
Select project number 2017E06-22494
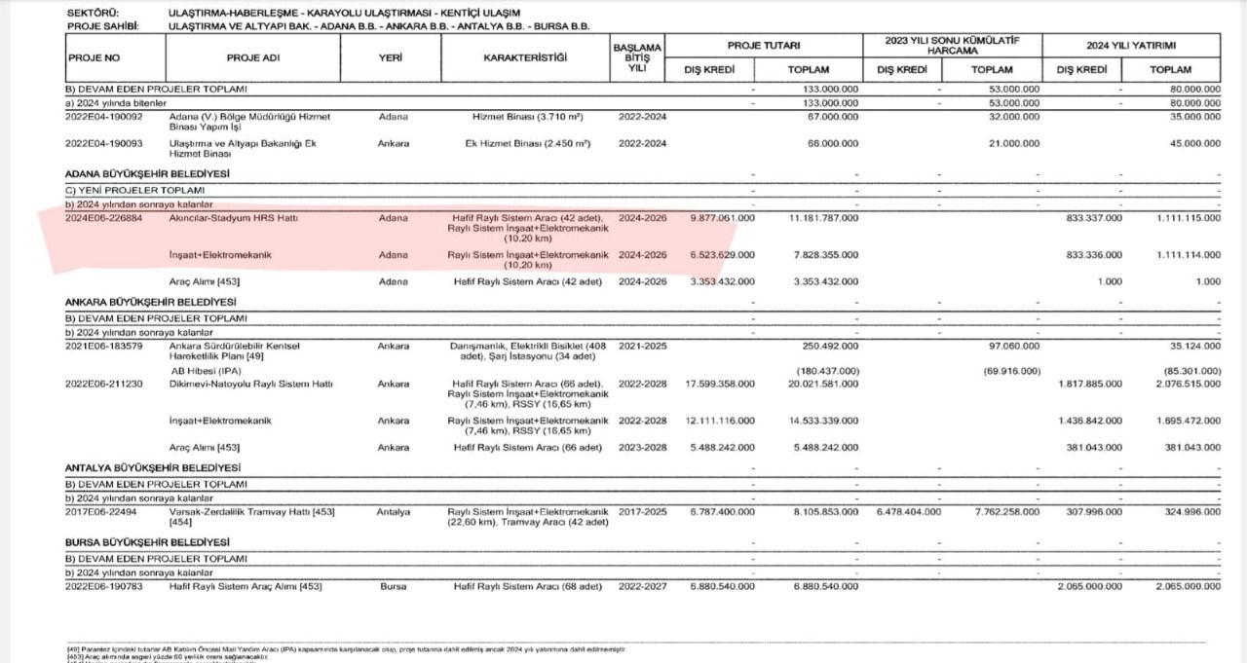(100, 512)
